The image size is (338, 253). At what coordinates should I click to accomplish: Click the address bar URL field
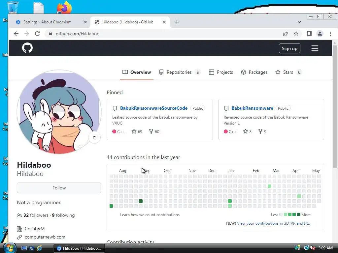tap(164, 34)
